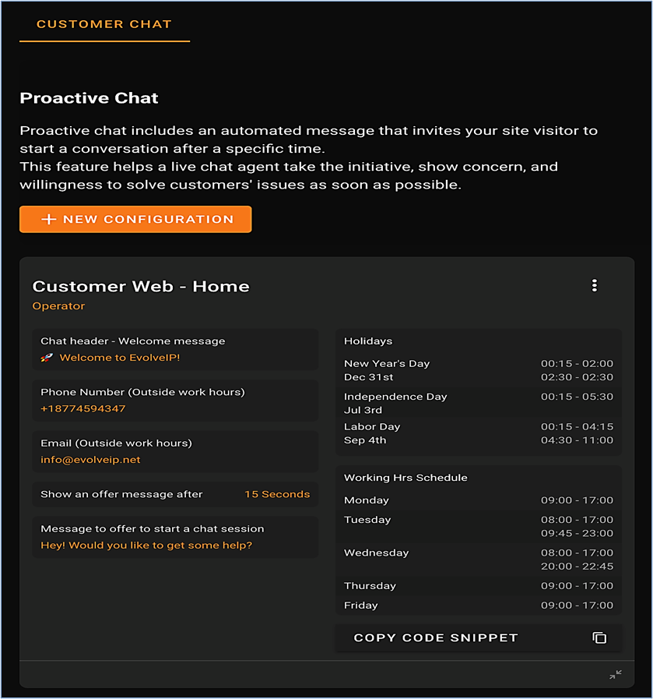Click the 'Hey! Would you like to get some help?' message
This screenshot has width=653, height=699.
pyautogui.click(x=146, y=545)
